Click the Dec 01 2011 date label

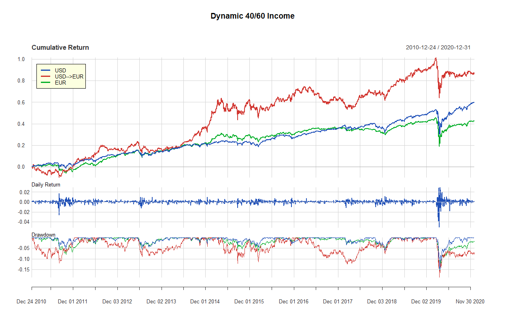[72, 301]
